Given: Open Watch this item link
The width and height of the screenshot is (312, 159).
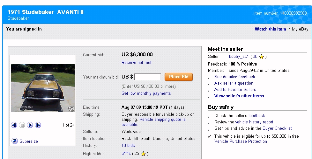Looking at the screenshot, I should pyautogui.click(x=270, y=29).
